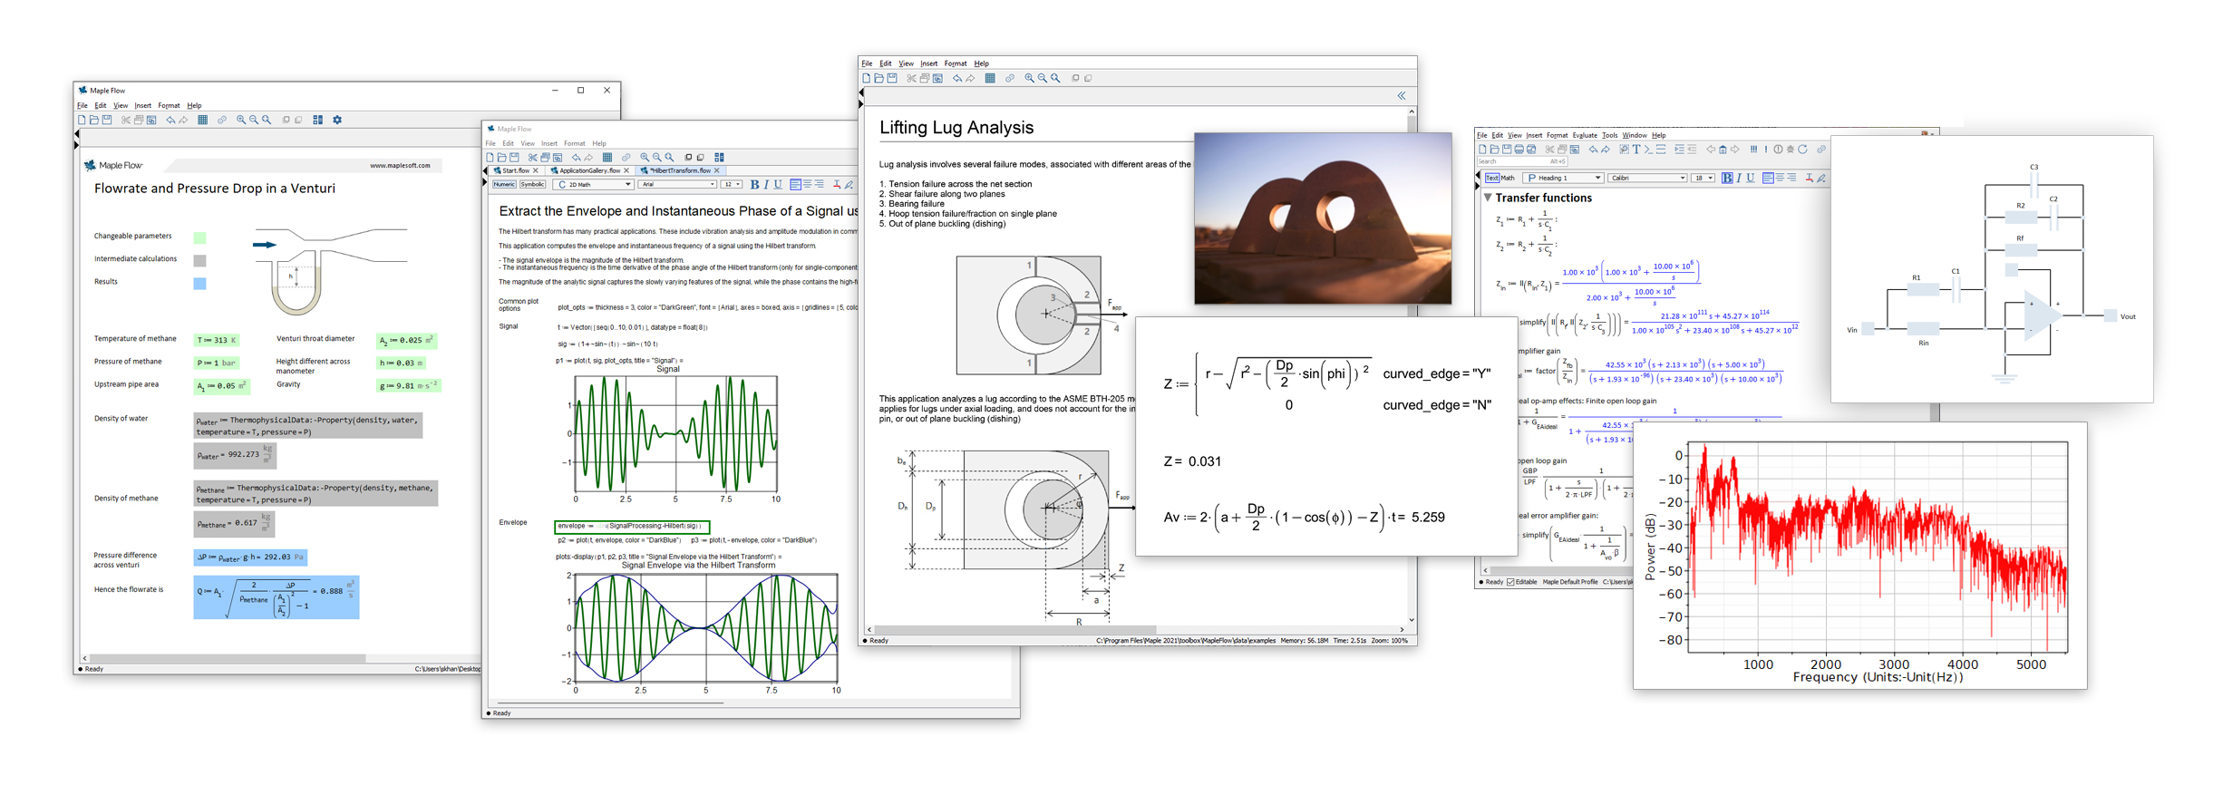Screen dimensions: 2213x785
Task: Click Insert Table grid in Lifting Lug toolbar
Action: [990, 78]
